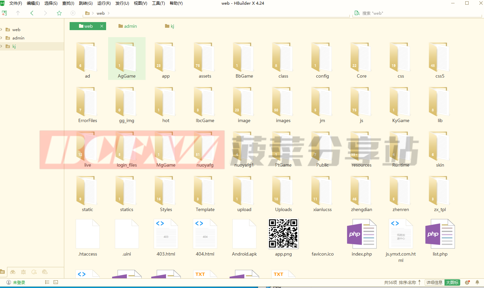This screenshot has height=288, width=484.
Task: Open the 运行(R) menu
Action: tap(104, 3)
